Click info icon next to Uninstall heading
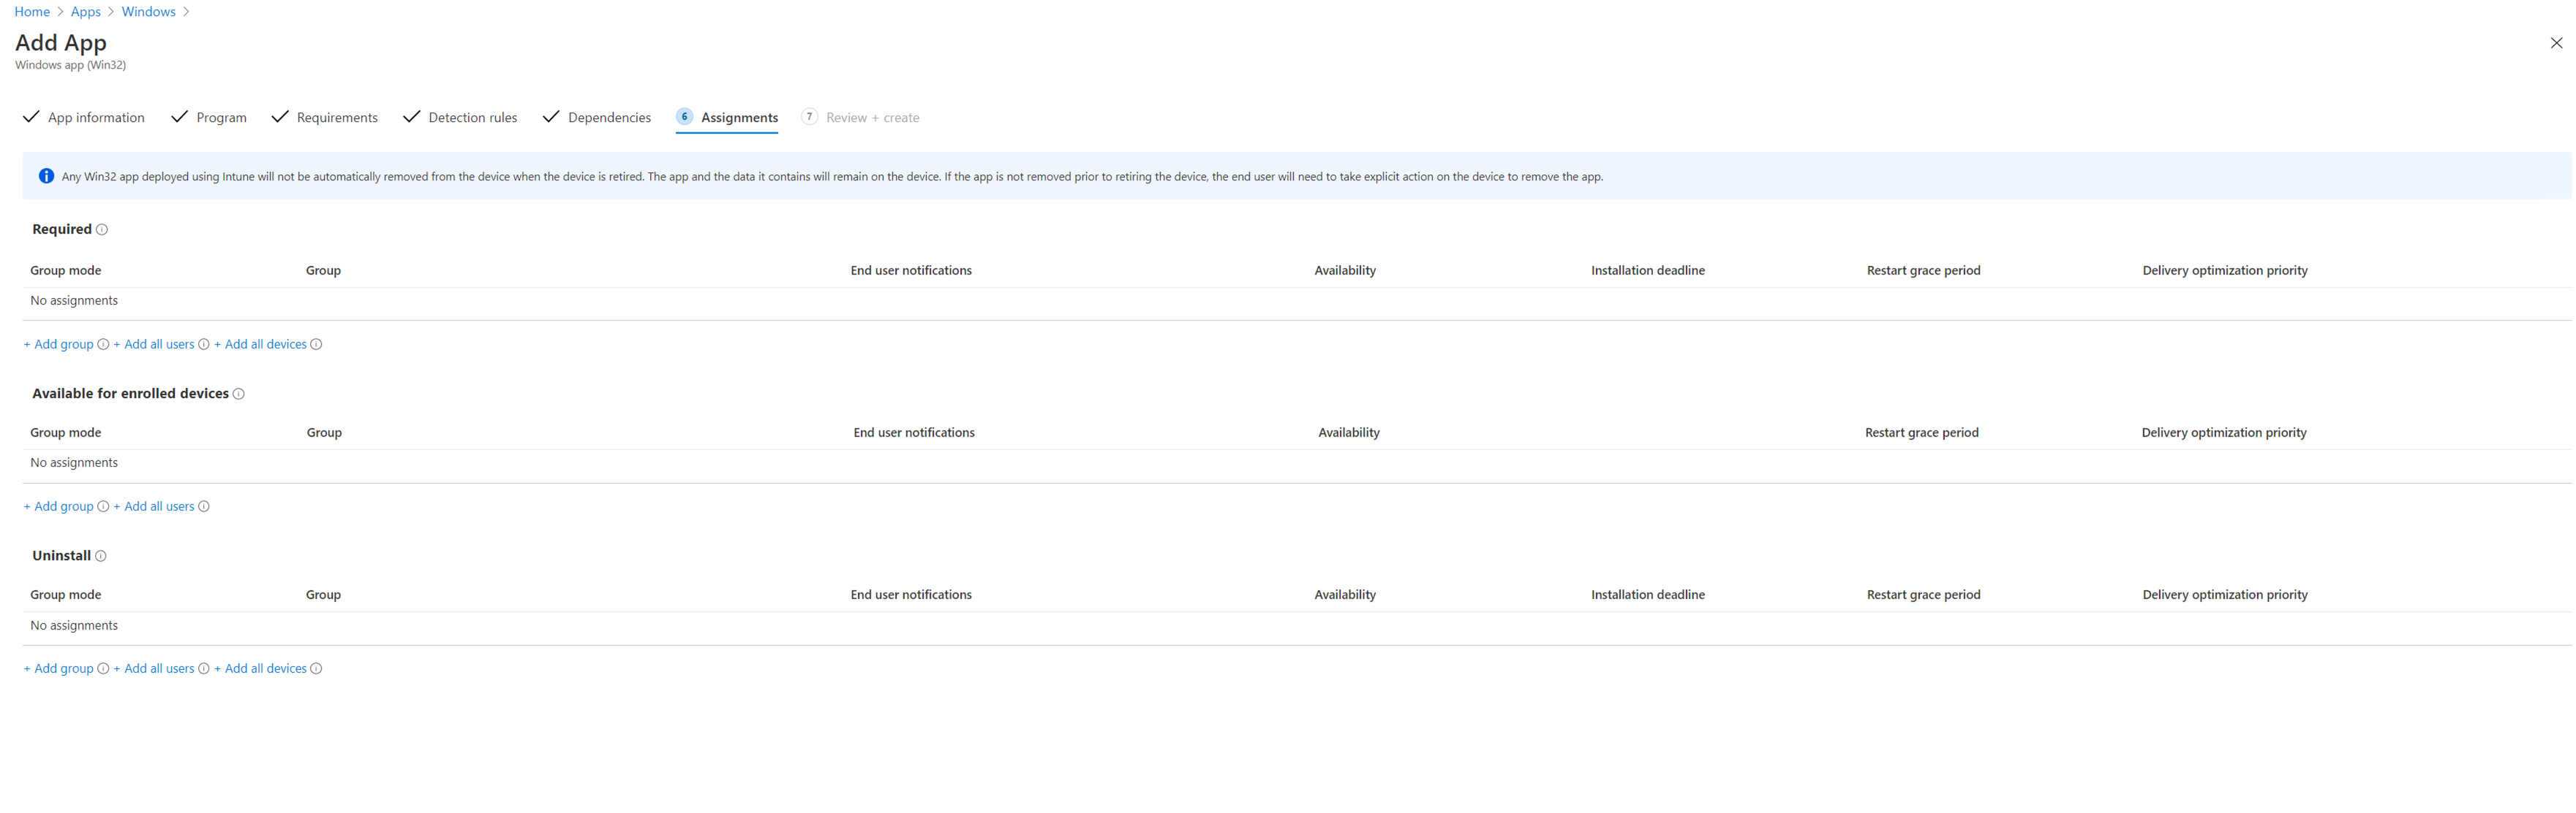The height and width of the screenshot is (813, 2576). tap(101, 557)
